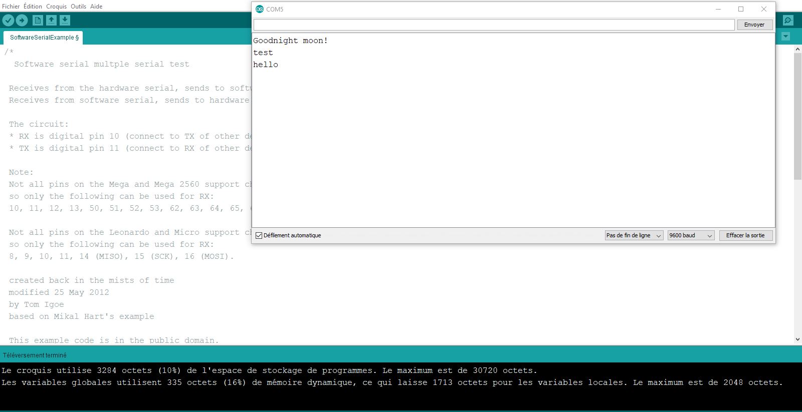Click the Verify sketch checkmark icon
The image size is (802, 412).
click(x=9, y=20)
